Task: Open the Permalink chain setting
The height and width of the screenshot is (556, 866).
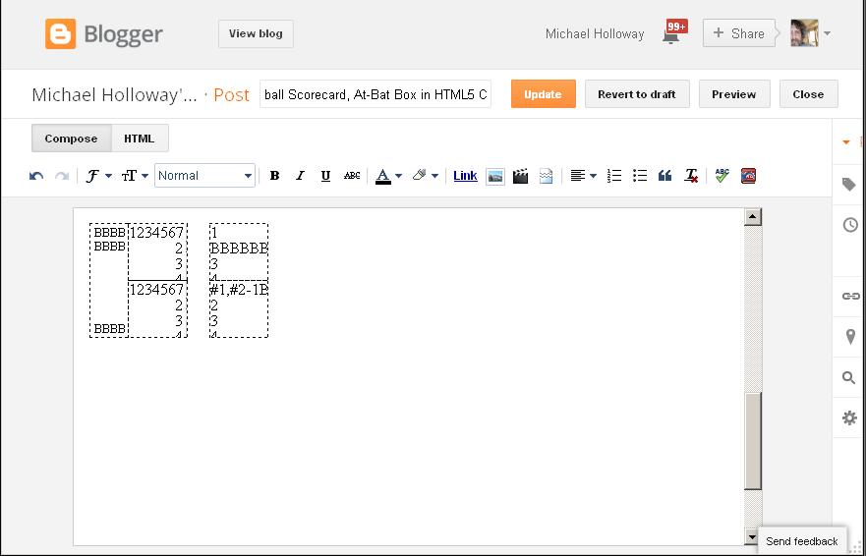Action: (x=849, y=297)
